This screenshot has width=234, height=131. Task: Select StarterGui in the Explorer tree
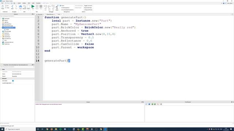(x=7, y=33)
